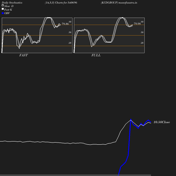The height and width of the screenshot is (176, 176).
Task: Click the 79.36 value in FAST chart
Action: point(65,24)
